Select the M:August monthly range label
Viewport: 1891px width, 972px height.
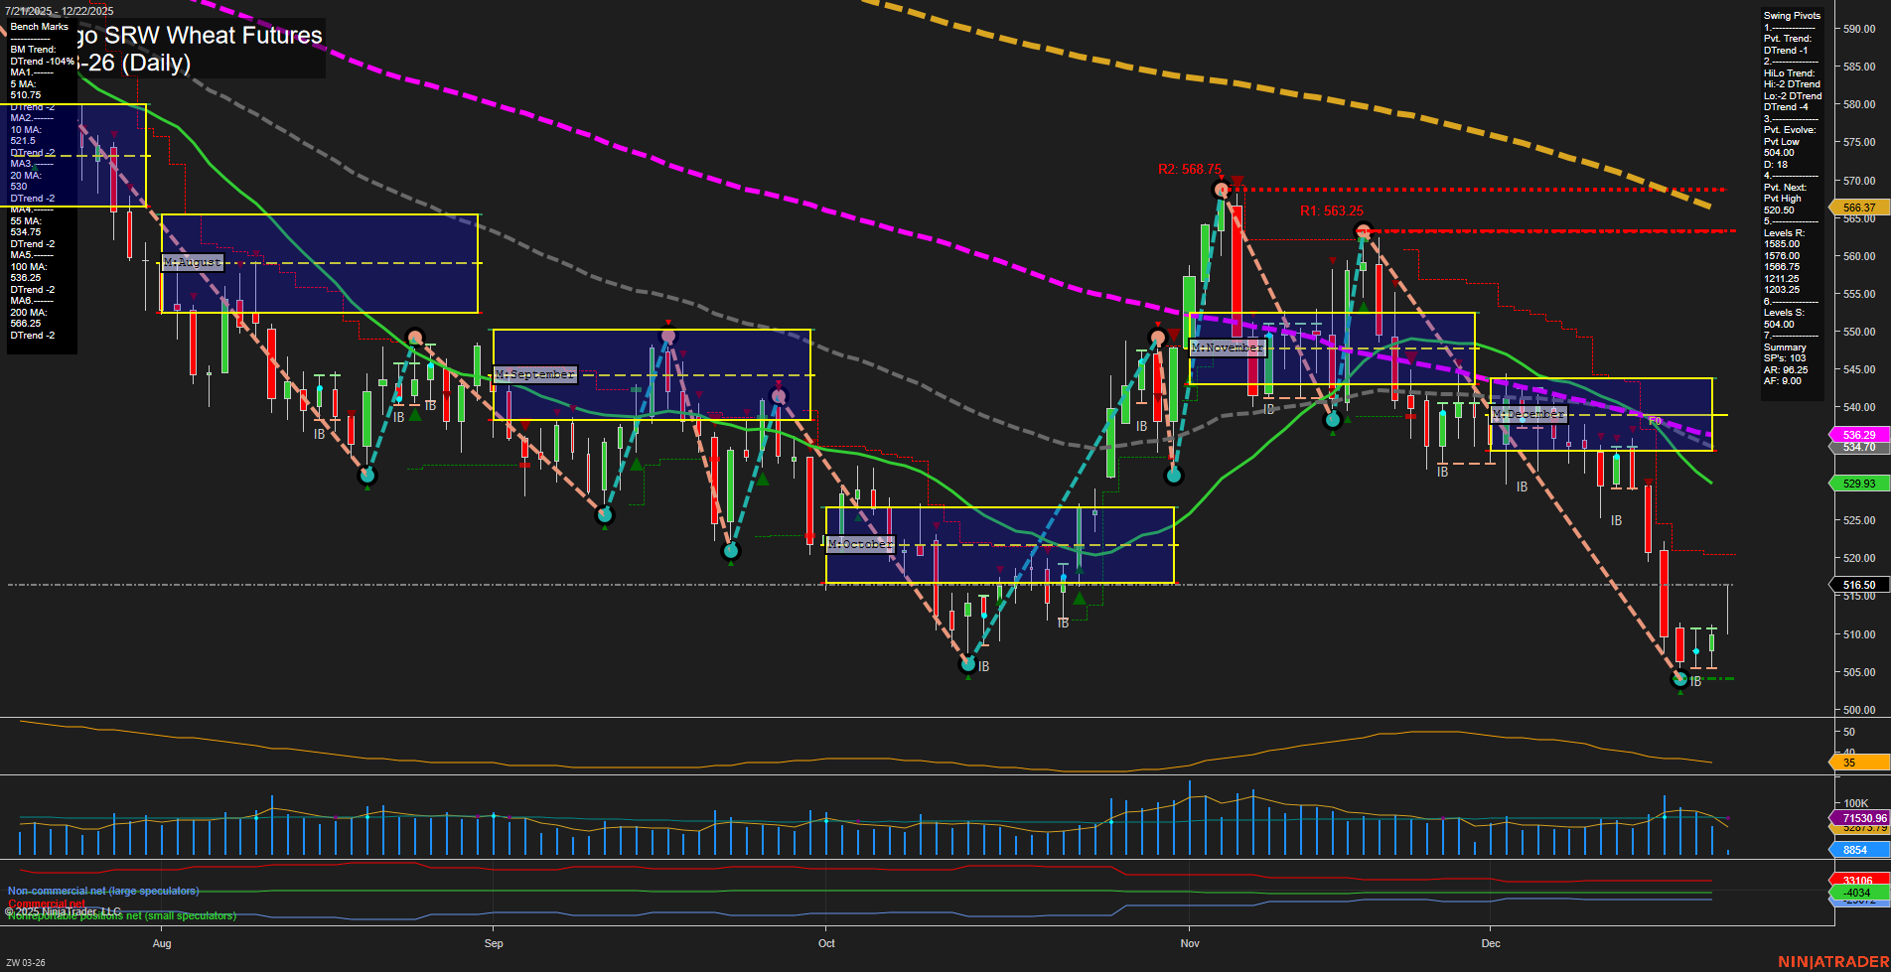(192, 262)
